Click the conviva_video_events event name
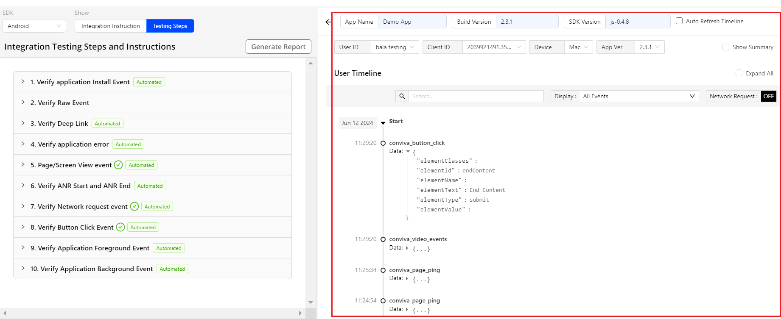 418,239
